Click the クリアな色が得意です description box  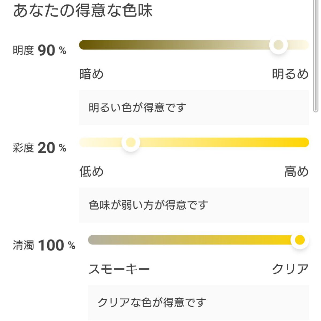point(198,303)
